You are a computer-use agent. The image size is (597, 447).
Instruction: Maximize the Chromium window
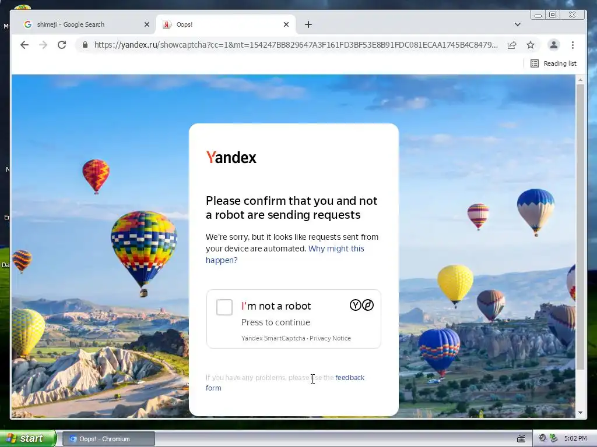(553, 15)
